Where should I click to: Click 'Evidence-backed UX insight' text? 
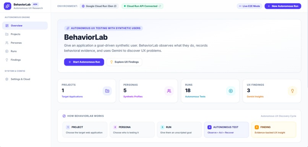point(270,132)
